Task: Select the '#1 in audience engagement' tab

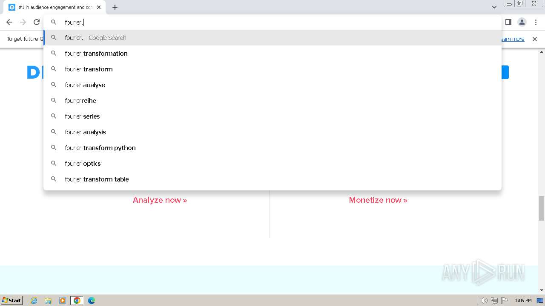Action: coord(55,7)
